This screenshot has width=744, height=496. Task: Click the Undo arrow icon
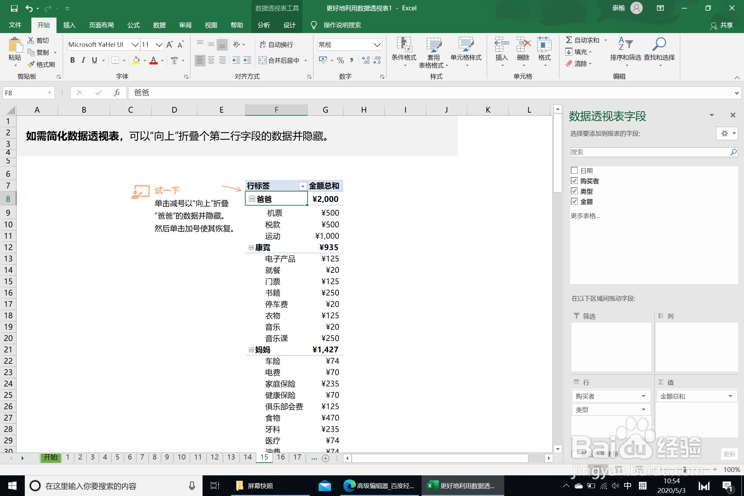click(29, 8)
